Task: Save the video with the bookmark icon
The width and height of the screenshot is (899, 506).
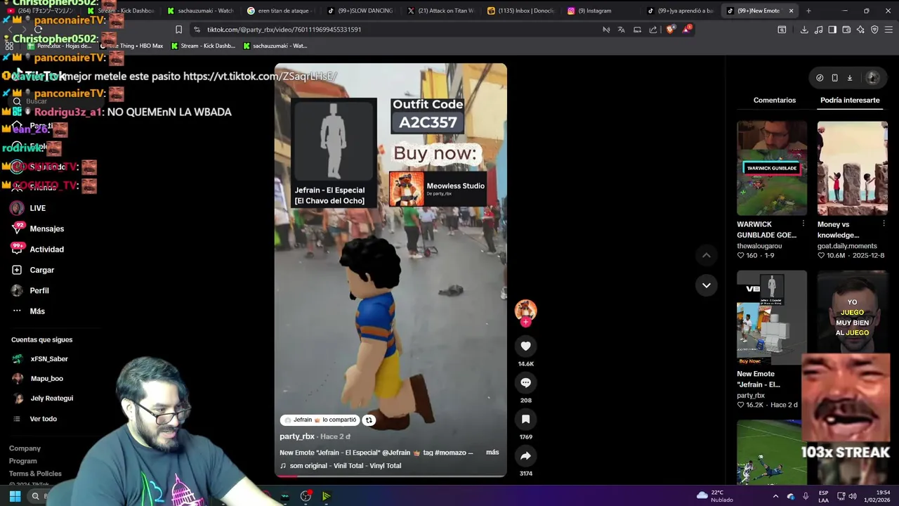Action: click(x=525, y=419)
